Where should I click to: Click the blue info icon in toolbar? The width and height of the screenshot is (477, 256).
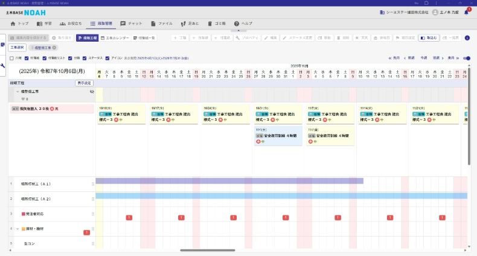pyautogui.click(x=466, y=37)
